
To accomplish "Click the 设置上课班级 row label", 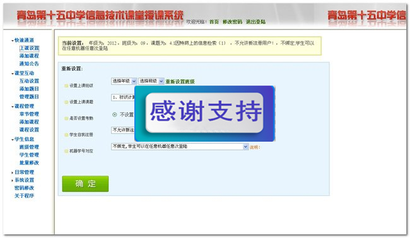I will (x=81, y=86).
